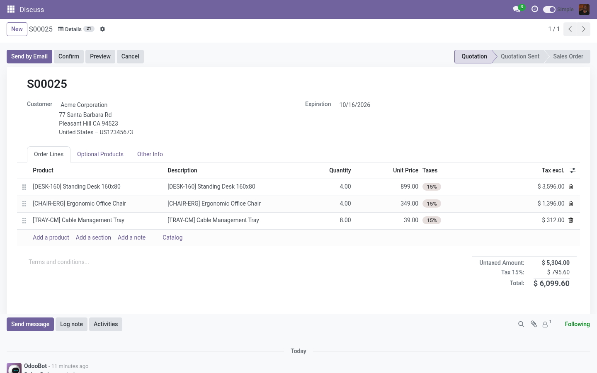Delete the Ergonomic Office Chair line
Image resolution: width=597 pixels, height=373 pixels.
(x=571, y=203)
